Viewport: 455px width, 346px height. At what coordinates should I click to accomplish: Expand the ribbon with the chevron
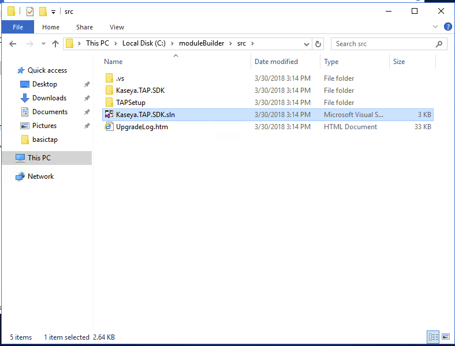pos(435,27)
